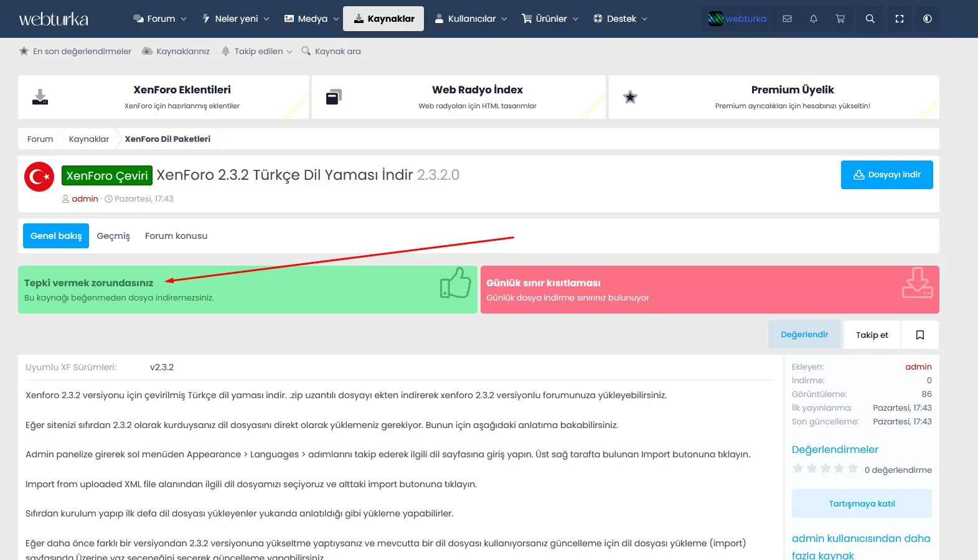
Task: Click the search magnifier icon
Action: pyautogui.click(x=870, y=19)
